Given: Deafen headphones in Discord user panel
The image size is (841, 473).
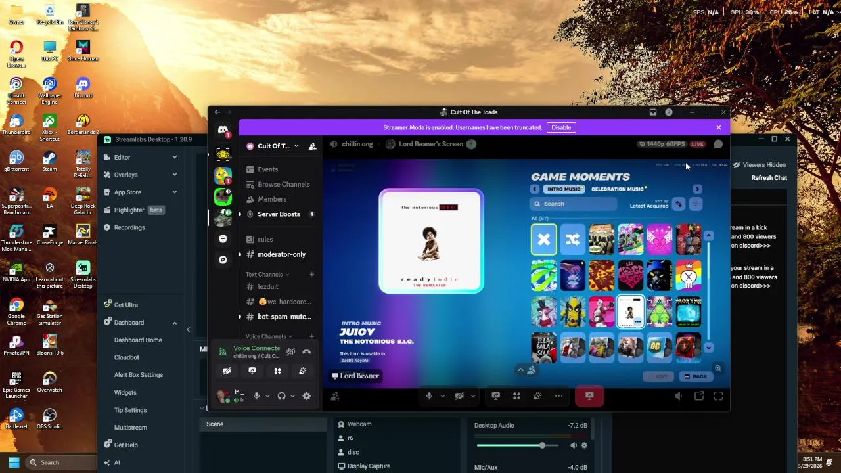Looking at the screenshot, I should (281, 396).
